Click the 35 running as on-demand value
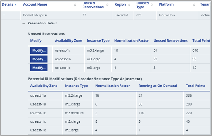This screenshot has width=212, height=136. 141,104
